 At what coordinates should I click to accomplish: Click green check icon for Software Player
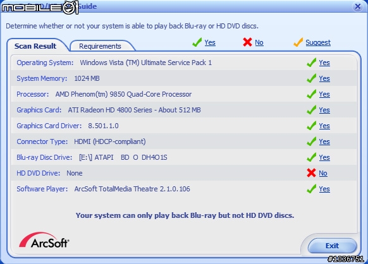click(312, 189)
